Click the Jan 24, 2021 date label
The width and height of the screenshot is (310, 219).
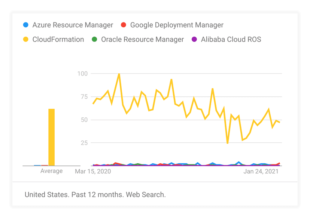point(261,171)
